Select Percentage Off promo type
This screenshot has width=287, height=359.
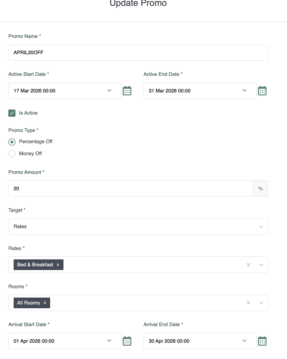coord(12,142)
